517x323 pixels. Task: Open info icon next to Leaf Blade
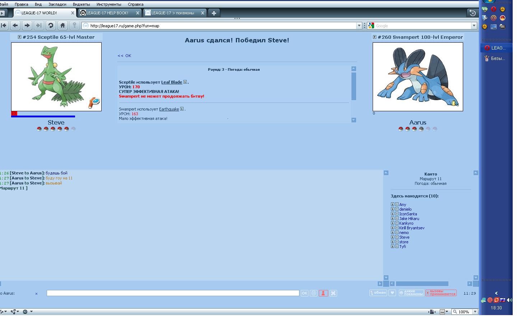point(185,82)
